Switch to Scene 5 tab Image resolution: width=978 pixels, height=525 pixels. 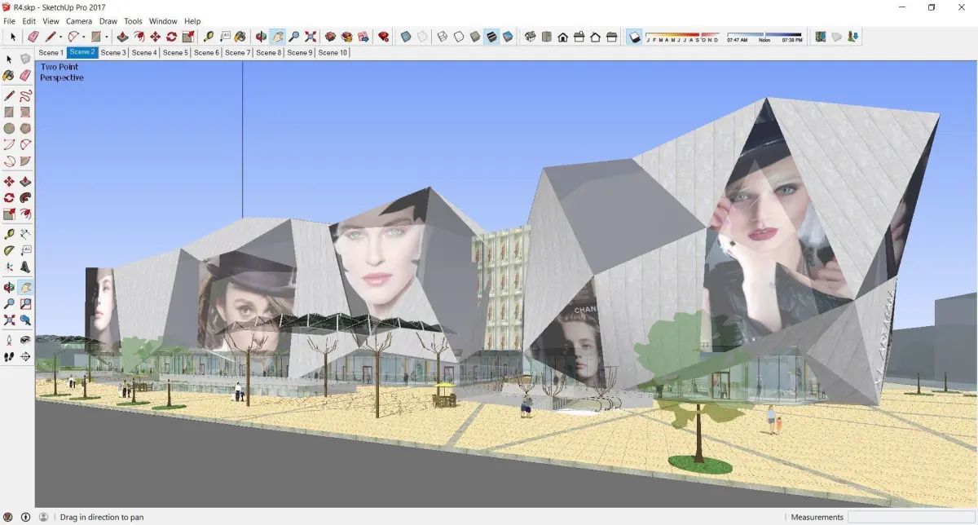tap(175, 52)
